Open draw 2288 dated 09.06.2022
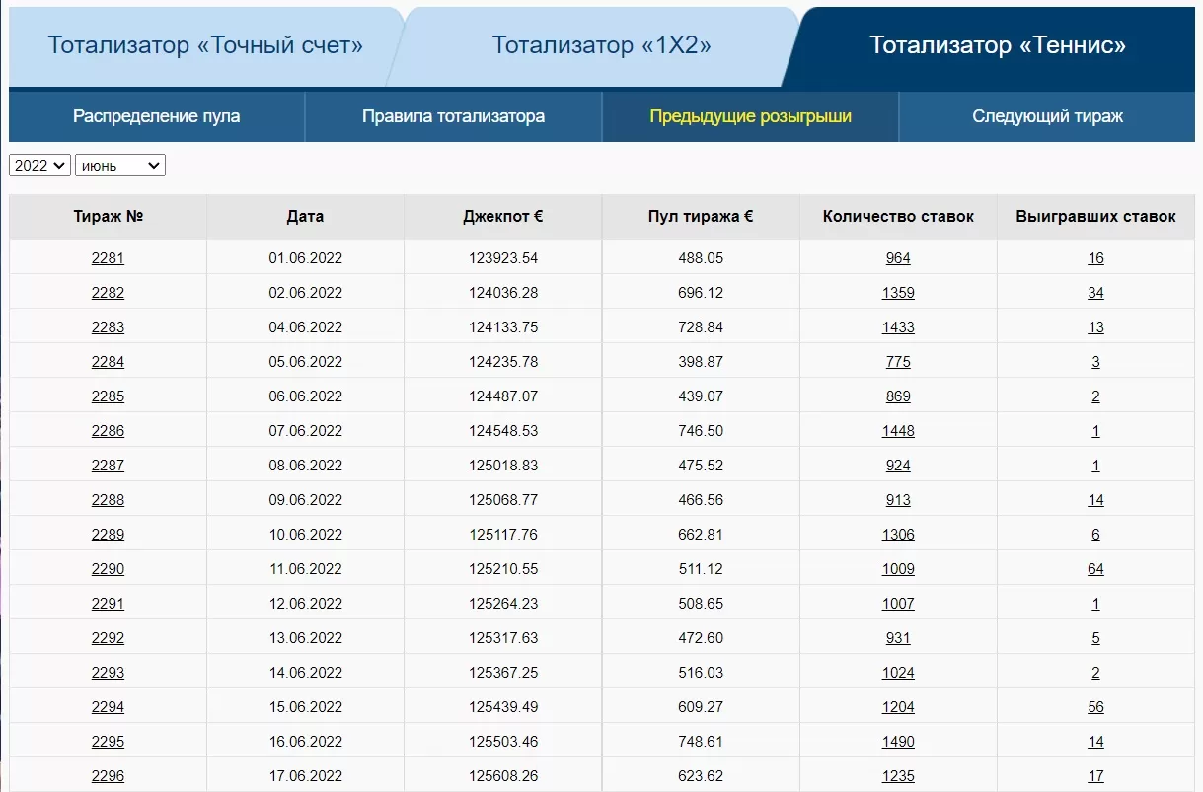 pos(108,499)
